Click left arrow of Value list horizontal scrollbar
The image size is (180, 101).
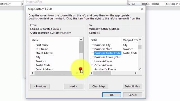33,73
